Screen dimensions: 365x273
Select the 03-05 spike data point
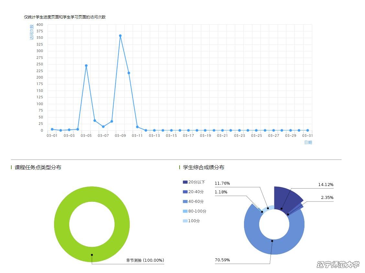pyautogui.click(x=86, y=66)
